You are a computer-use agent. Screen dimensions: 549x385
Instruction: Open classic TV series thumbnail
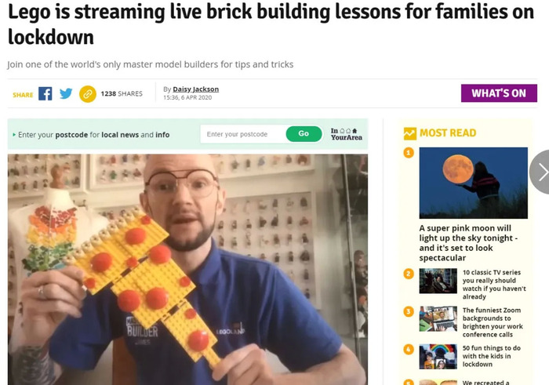pyautogui.click(x=438, y=281)
